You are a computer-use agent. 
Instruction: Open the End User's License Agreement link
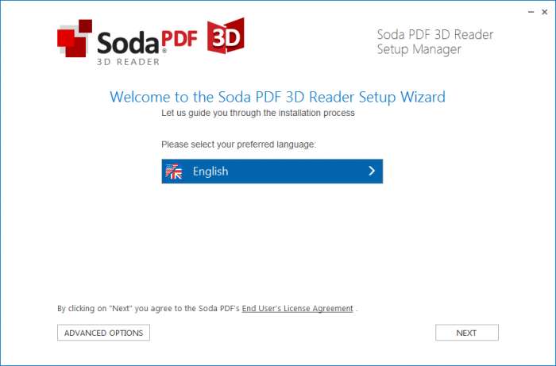pos(298,308)
